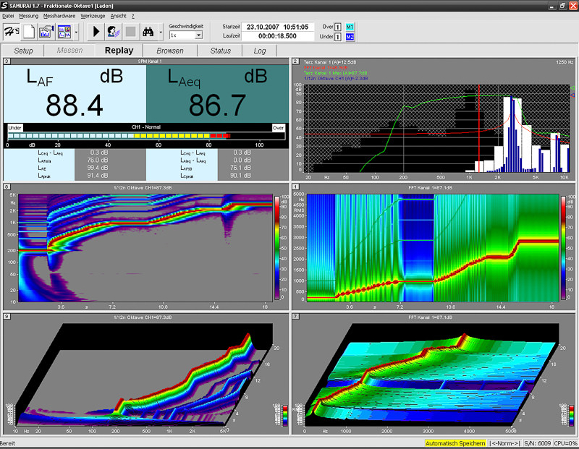Click the LAeq 86.7 dB display
The height and width of the screenshot is (449, 579).
point(218,94)
